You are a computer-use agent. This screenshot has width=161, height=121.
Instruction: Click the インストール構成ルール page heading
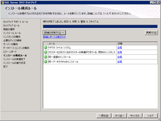point(21,8)
